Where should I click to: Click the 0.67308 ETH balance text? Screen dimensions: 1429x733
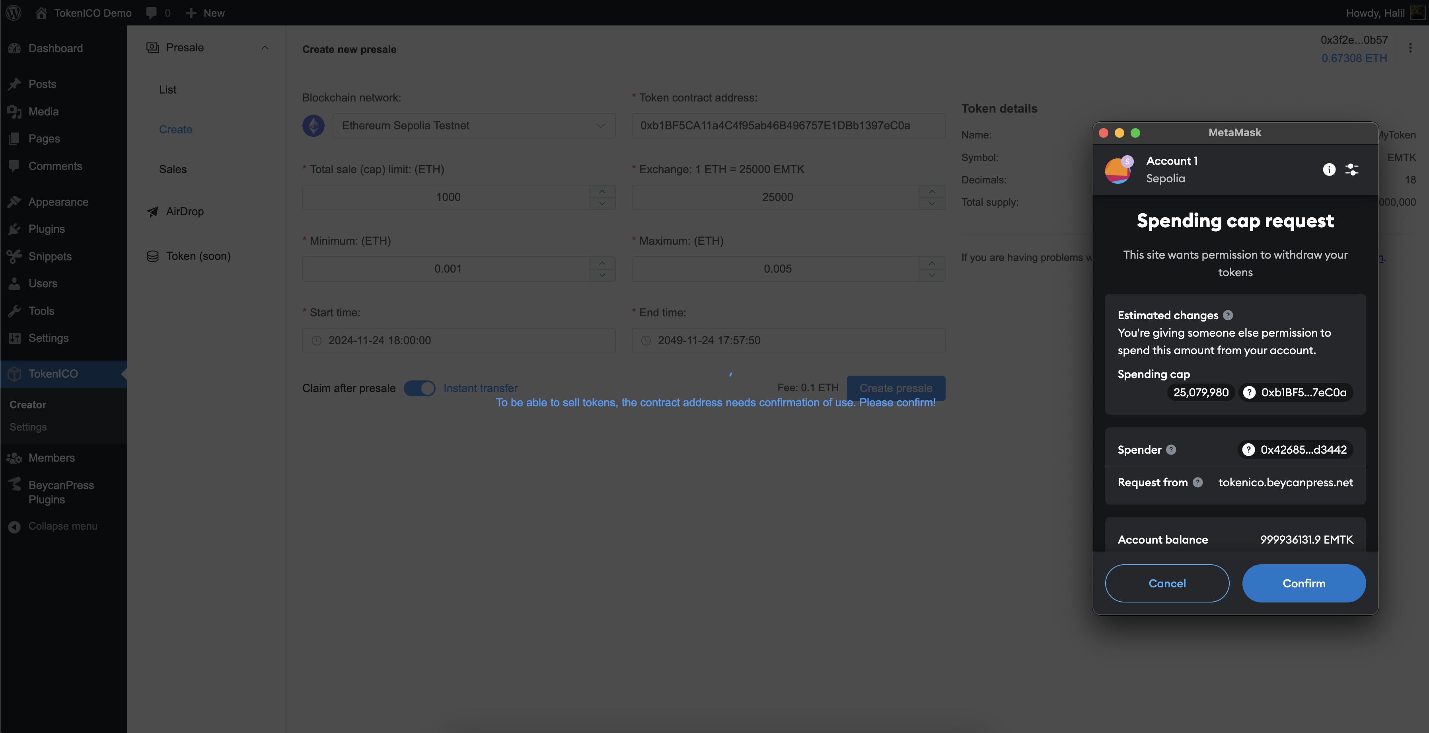coord(1353,58)
